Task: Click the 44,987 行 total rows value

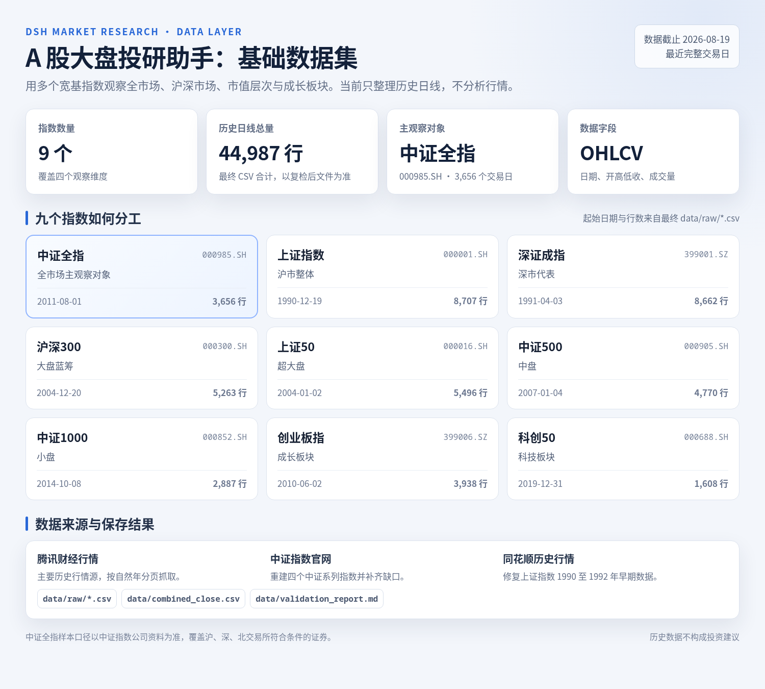Action: click(x=261, y=153)
